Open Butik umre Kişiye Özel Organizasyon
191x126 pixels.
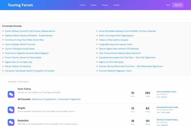[x=116, y=35]
